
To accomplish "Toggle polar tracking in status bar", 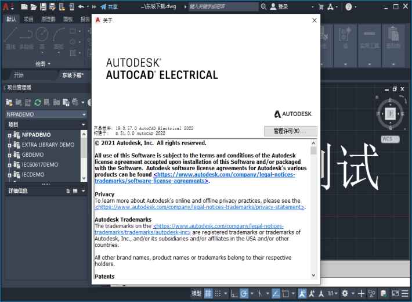I will tap(244, 293).
